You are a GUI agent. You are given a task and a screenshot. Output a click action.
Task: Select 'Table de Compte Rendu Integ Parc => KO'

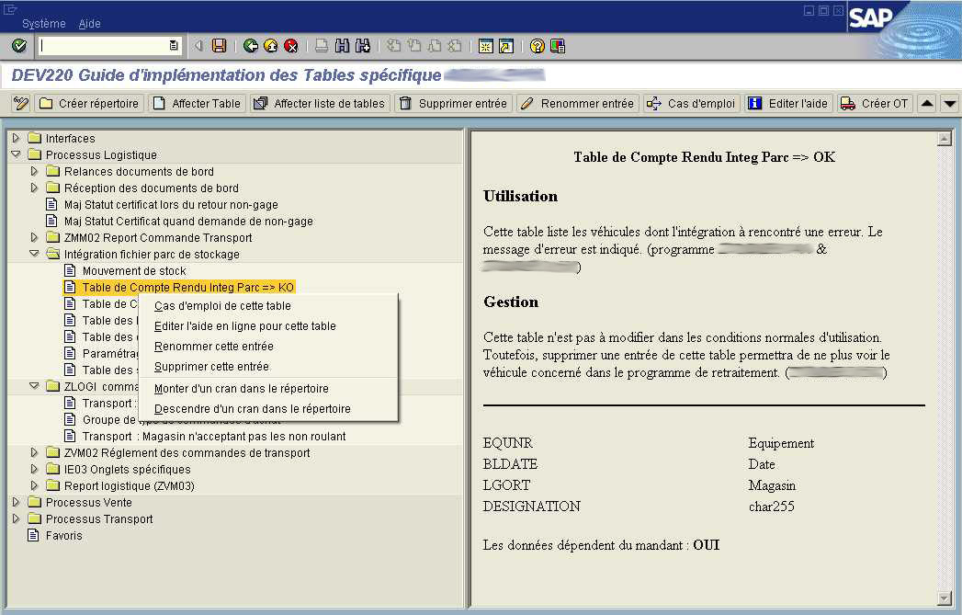[x=187, y=287]
